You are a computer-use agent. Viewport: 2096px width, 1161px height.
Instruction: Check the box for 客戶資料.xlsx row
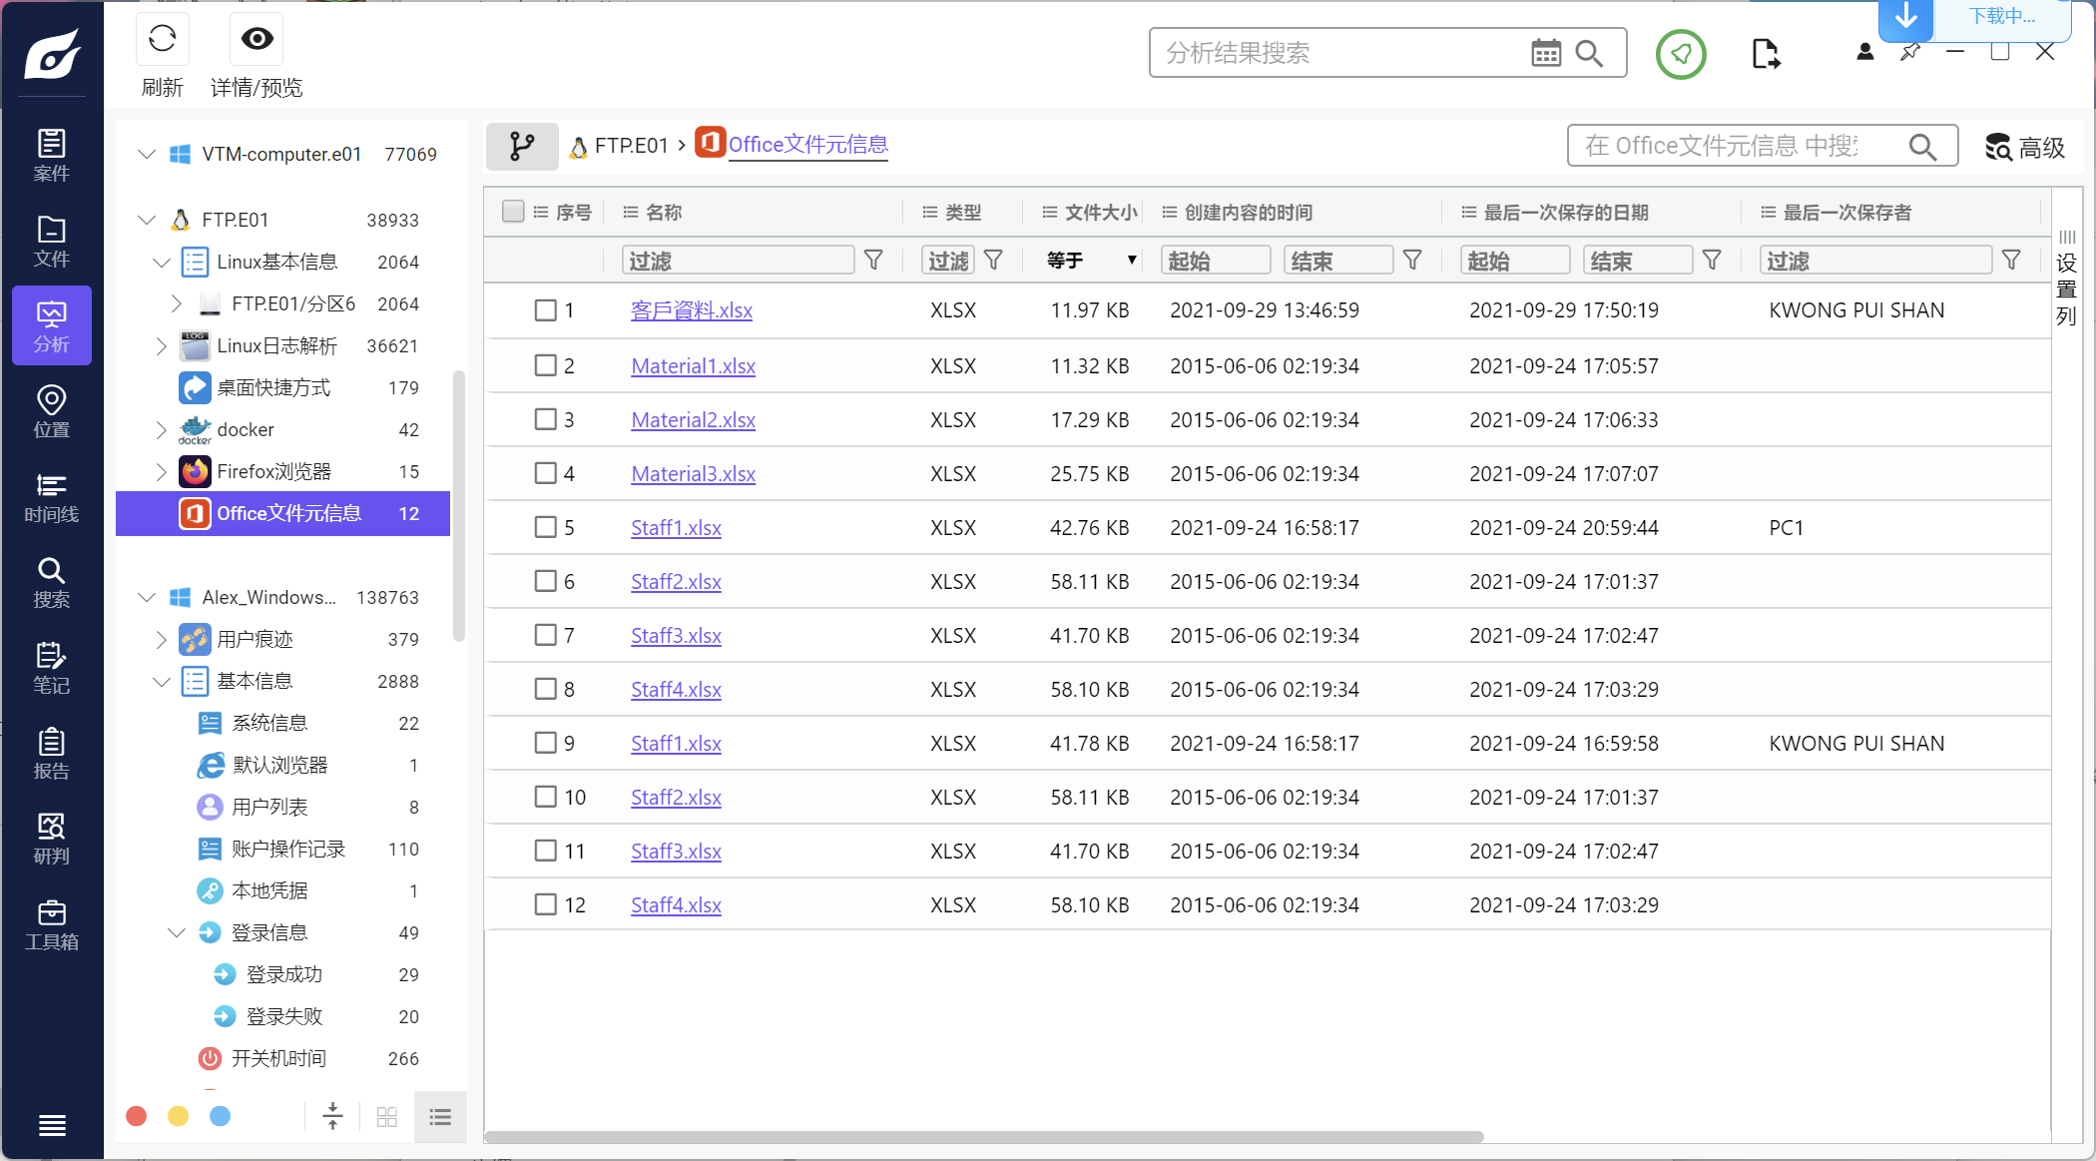(545, 310)
